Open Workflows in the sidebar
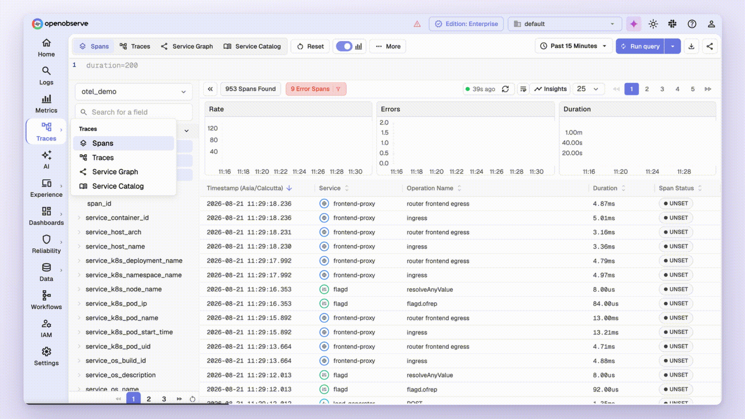Viewport: 745px width, 419px height. (x=46, y=300)
